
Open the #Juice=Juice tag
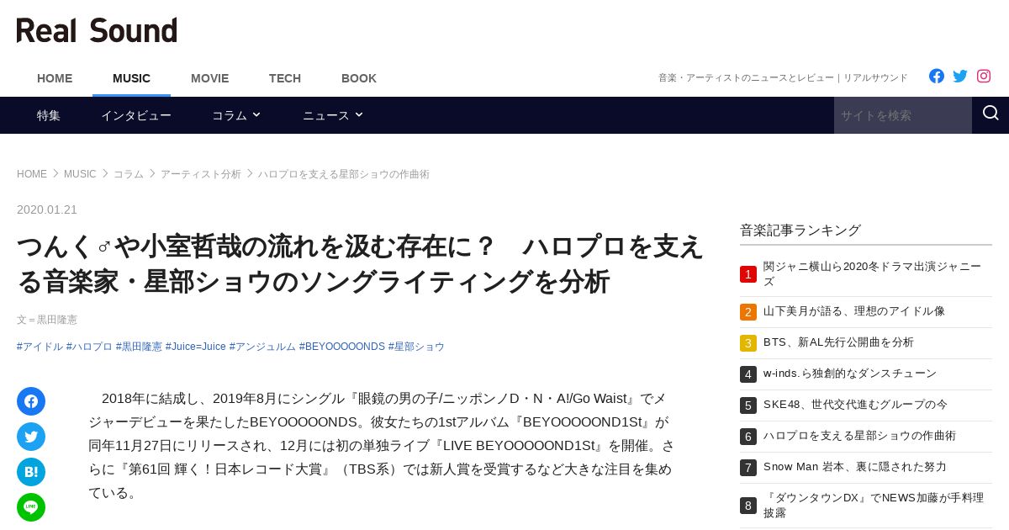[x=196, y=347]
